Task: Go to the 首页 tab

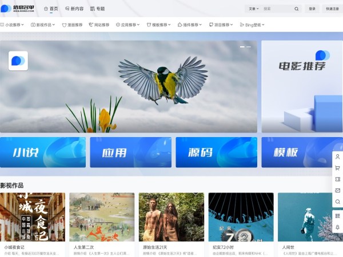Action: (x=51, y=9)
